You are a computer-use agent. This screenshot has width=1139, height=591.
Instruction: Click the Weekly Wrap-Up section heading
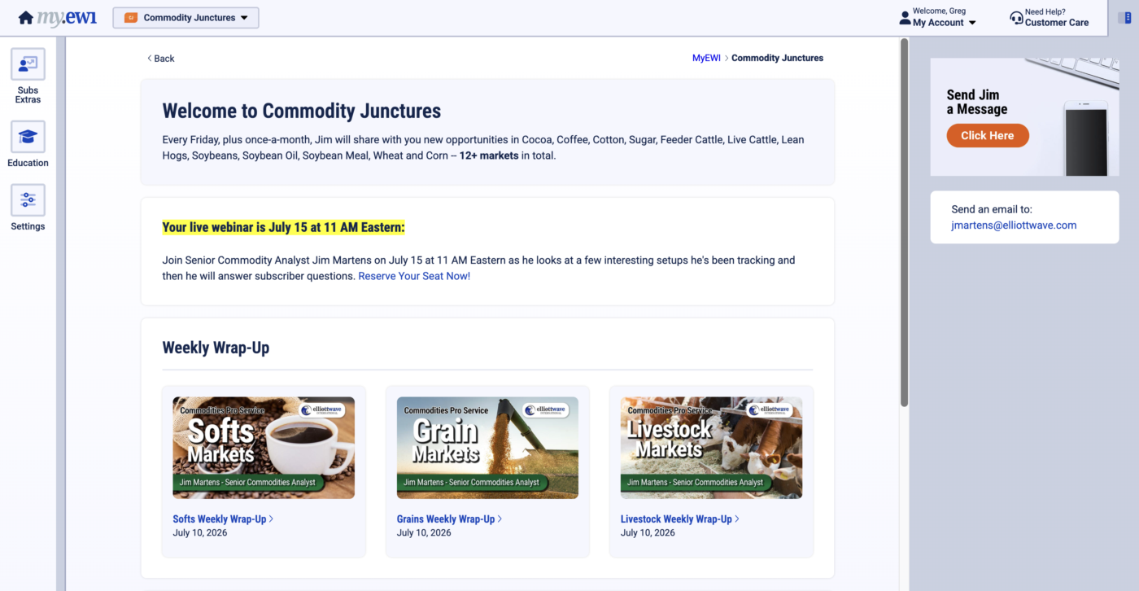pyautogui.click(x=216, y=348)
